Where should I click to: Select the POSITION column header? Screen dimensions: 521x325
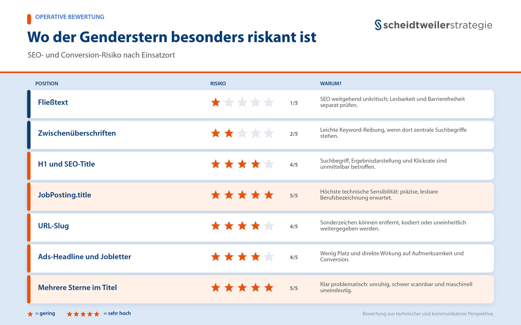click(47, 83)
